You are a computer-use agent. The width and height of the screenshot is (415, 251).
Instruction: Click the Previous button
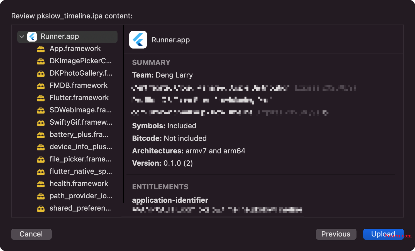pos(336,234)
